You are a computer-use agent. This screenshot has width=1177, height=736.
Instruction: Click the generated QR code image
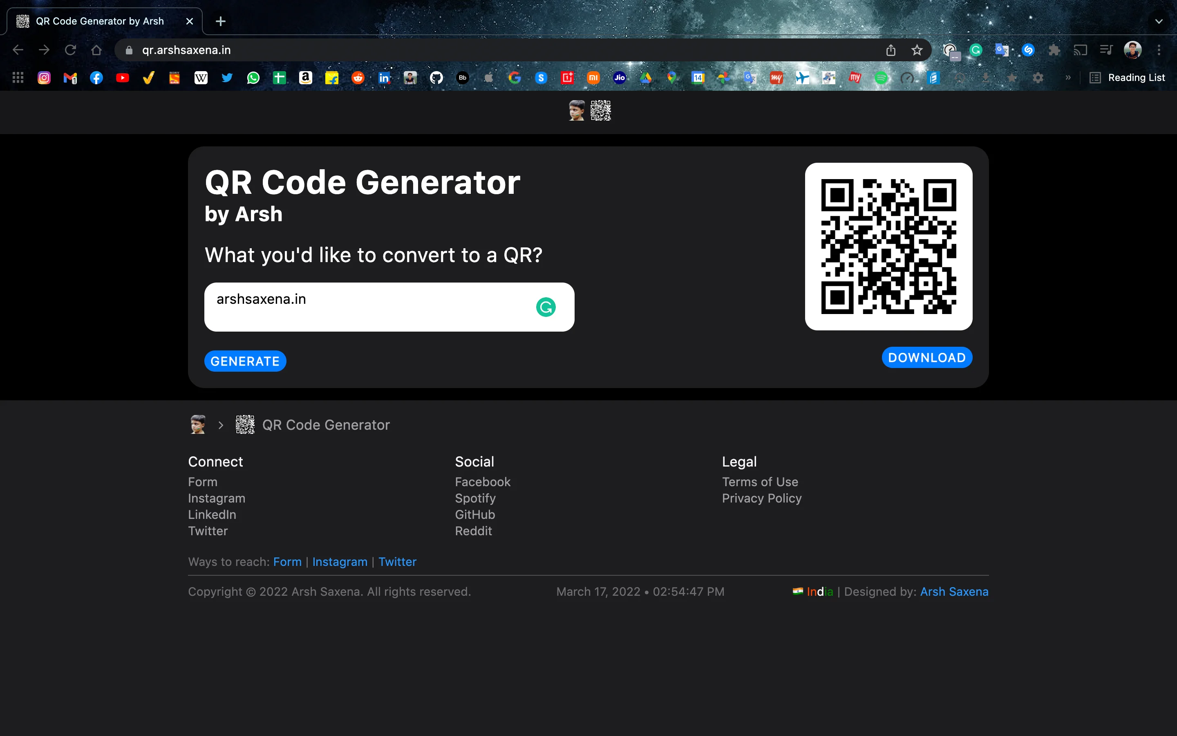pyautogui.click(x=888, y=247)
